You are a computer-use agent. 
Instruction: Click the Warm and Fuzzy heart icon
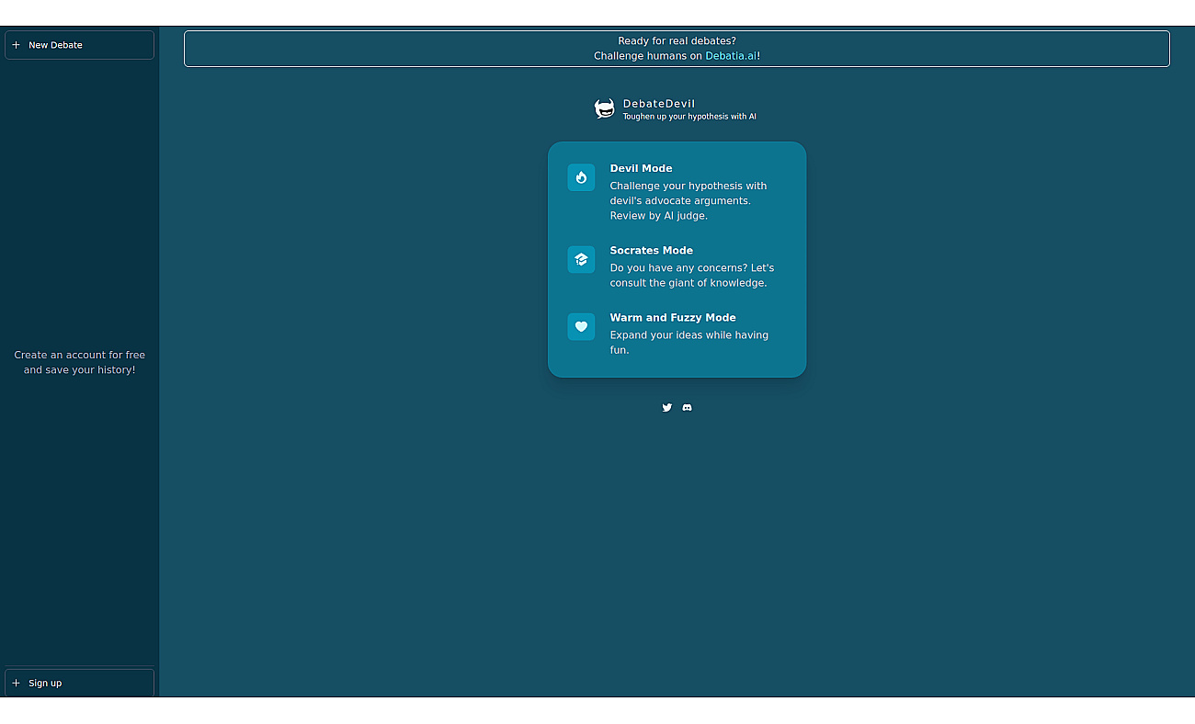tap(581, 326)
